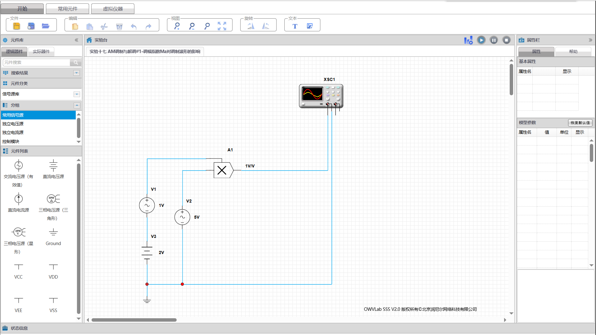This screenshot has width=596, height=335.
Task: Pick the VCC component
Action: (x=18, y=271)
